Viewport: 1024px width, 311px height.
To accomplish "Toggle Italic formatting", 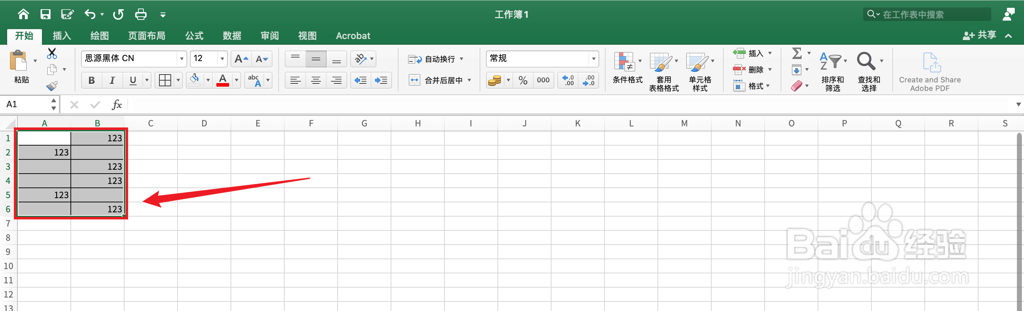I will click(x=112, y=81).
